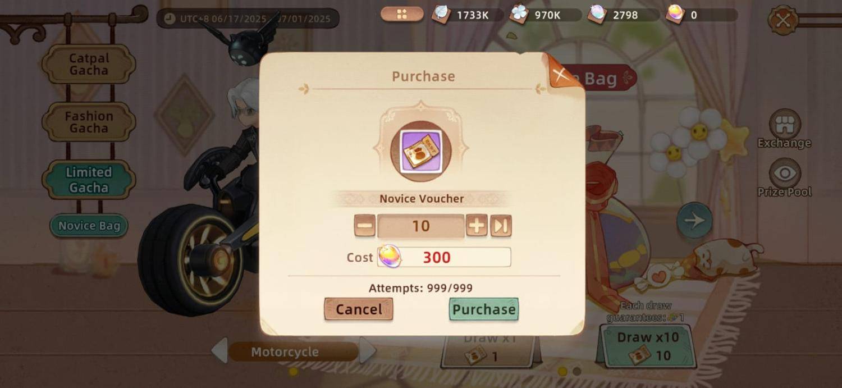Confirm with the green Purchase button
Viewport: 842px width, 388px height.
(483, 309)
